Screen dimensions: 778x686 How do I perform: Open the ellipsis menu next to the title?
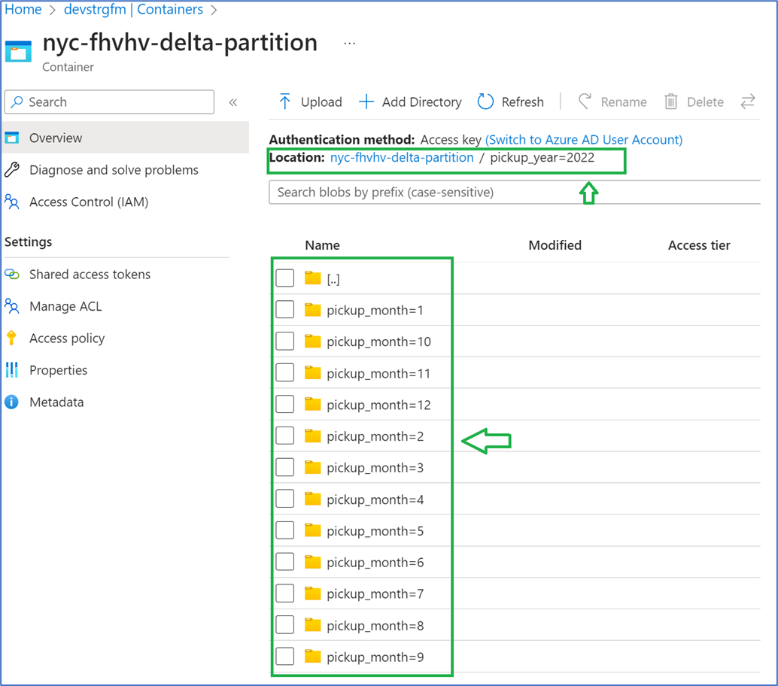click(x=349, y=43)
